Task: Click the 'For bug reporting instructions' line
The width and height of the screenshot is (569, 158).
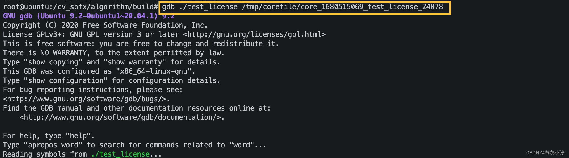Action: pyautogui.click(x=93, y=90)
